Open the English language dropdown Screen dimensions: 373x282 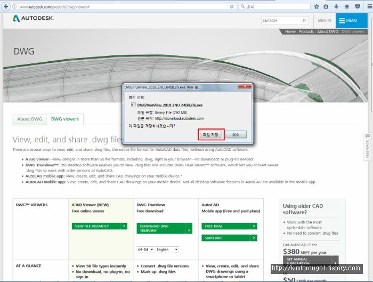167,249
